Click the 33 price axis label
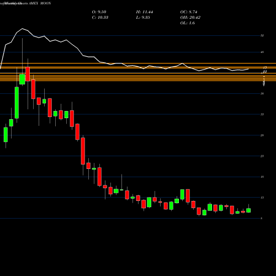This screenshot has width=276, height=276. tap(262, 114)
